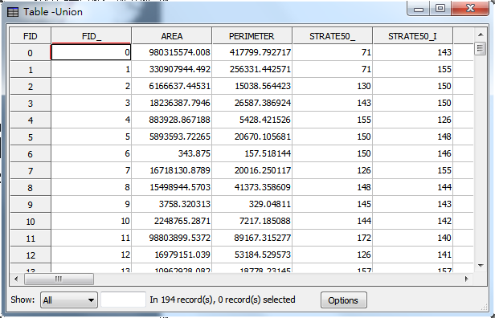This screenshot has height=318, width=495.
Task: Click PERIMETER cell 157.518144
Action: (x=252, y=153)
